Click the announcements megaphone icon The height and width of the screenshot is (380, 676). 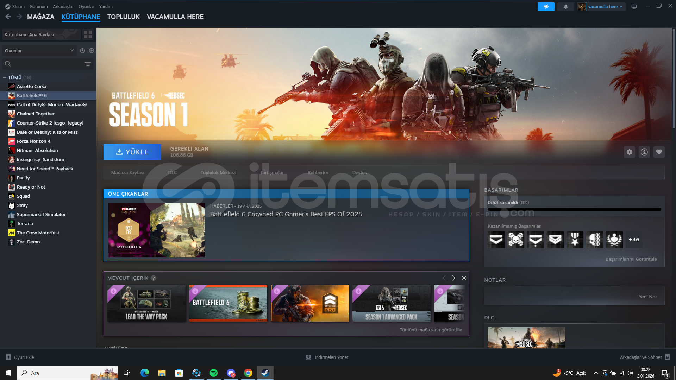tap(546, 7)
